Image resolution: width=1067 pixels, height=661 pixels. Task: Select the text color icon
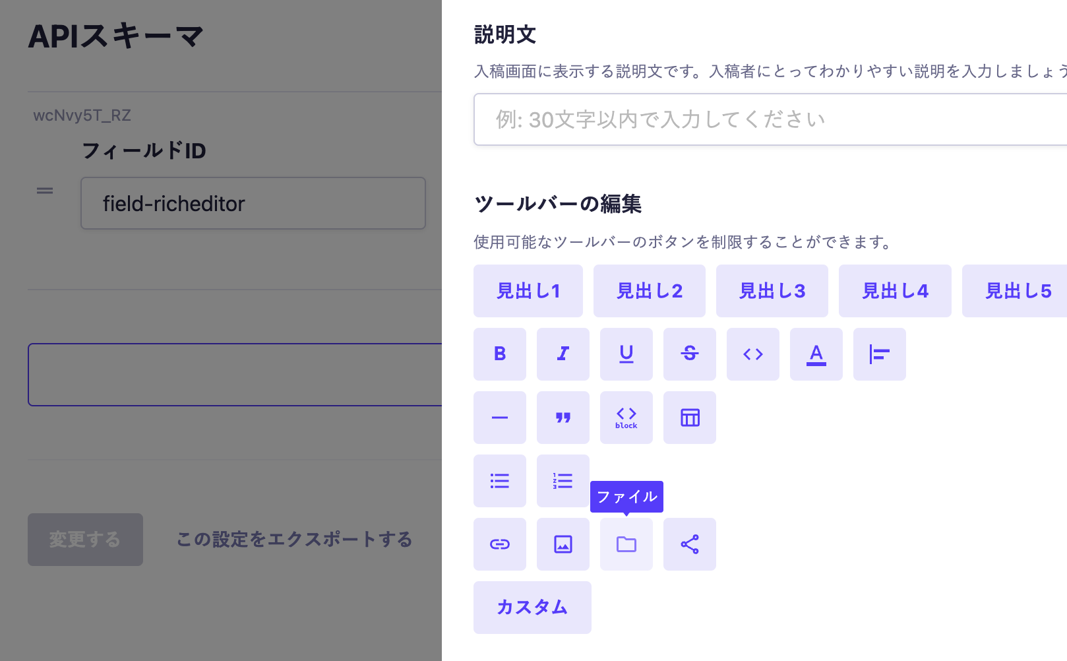[x=816, y=354]
